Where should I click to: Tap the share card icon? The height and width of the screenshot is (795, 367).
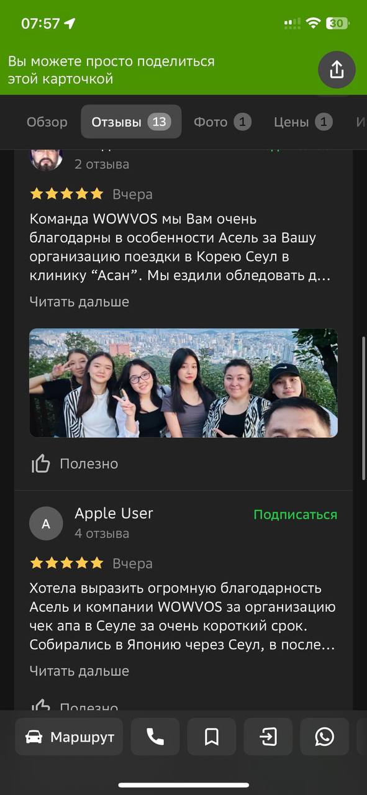coord(337,70)
